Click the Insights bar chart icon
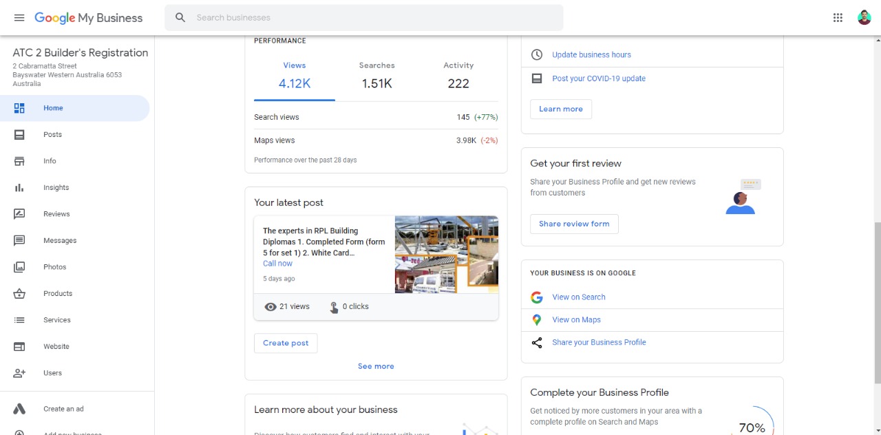The width and height of the screenshot is (881, 435). (19, 188)
